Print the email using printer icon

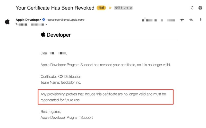coord(200,8)
